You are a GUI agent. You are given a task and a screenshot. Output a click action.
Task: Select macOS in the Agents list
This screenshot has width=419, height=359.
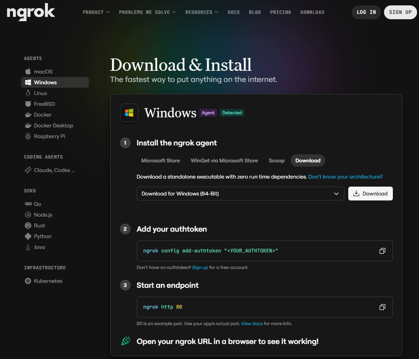(x=55, y=72)
